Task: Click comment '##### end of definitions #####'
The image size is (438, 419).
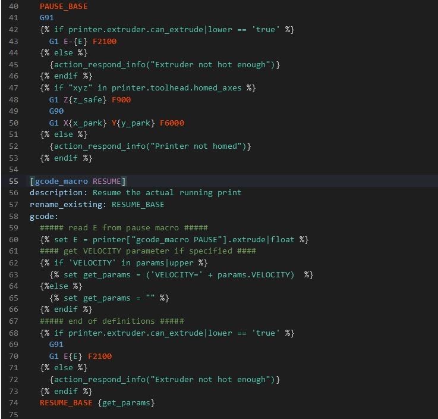Action: pyautogui.click(x=112, y=321)
